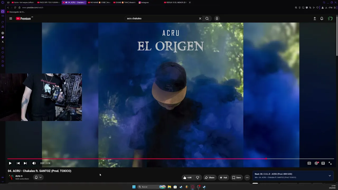The image size is (338, 190).
Task: Share the Chakales video
Action: tap(210, 178)
